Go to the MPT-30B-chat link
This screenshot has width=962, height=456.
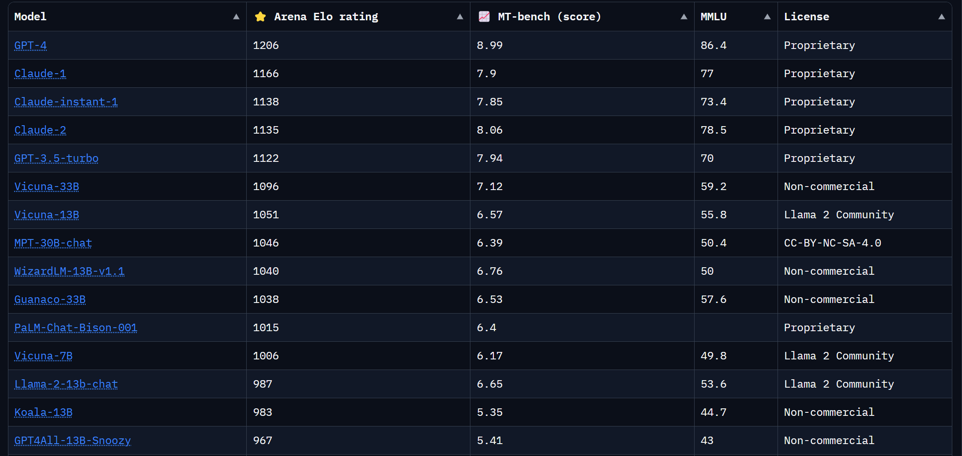coord(53,243)
